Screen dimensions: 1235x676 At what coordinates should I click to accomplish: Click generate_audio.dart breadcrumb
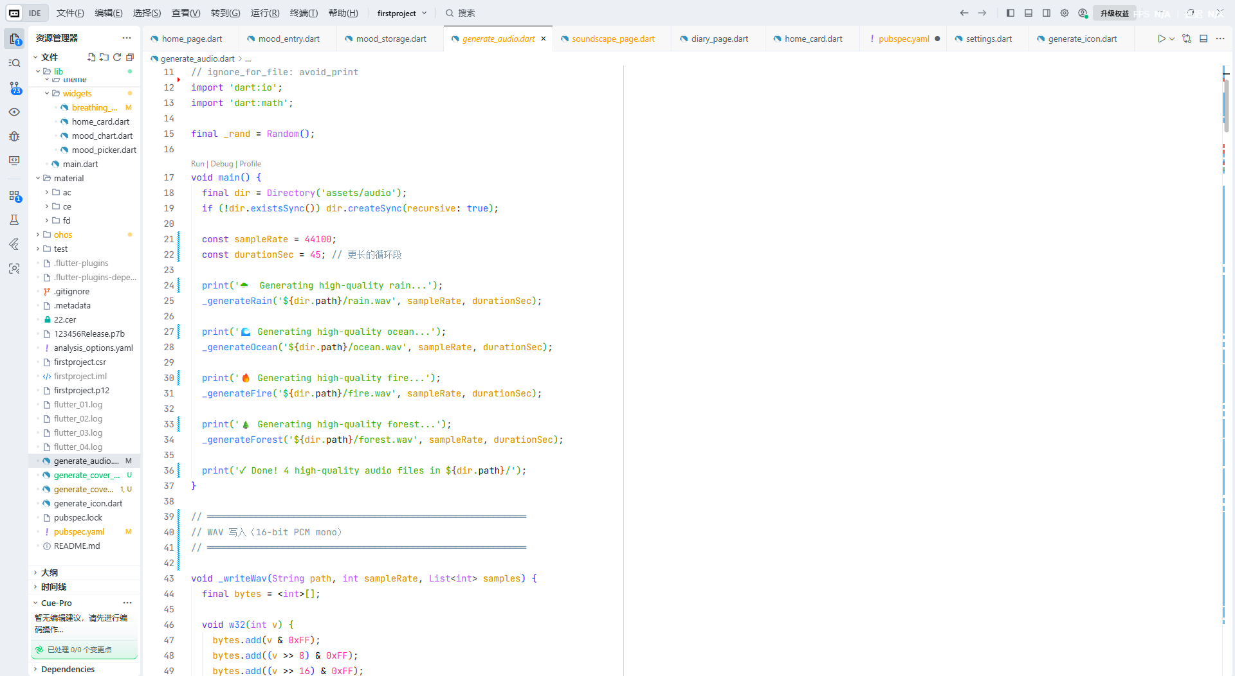(x=197, y=58)
